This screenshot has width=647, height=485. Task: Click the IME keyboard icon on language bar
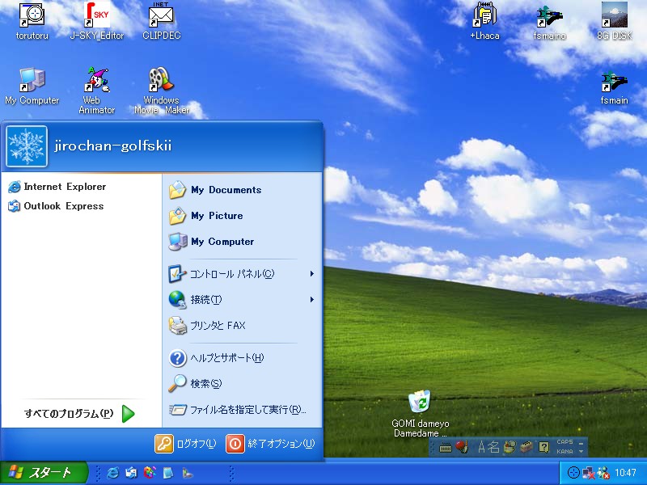pos(446,447)
